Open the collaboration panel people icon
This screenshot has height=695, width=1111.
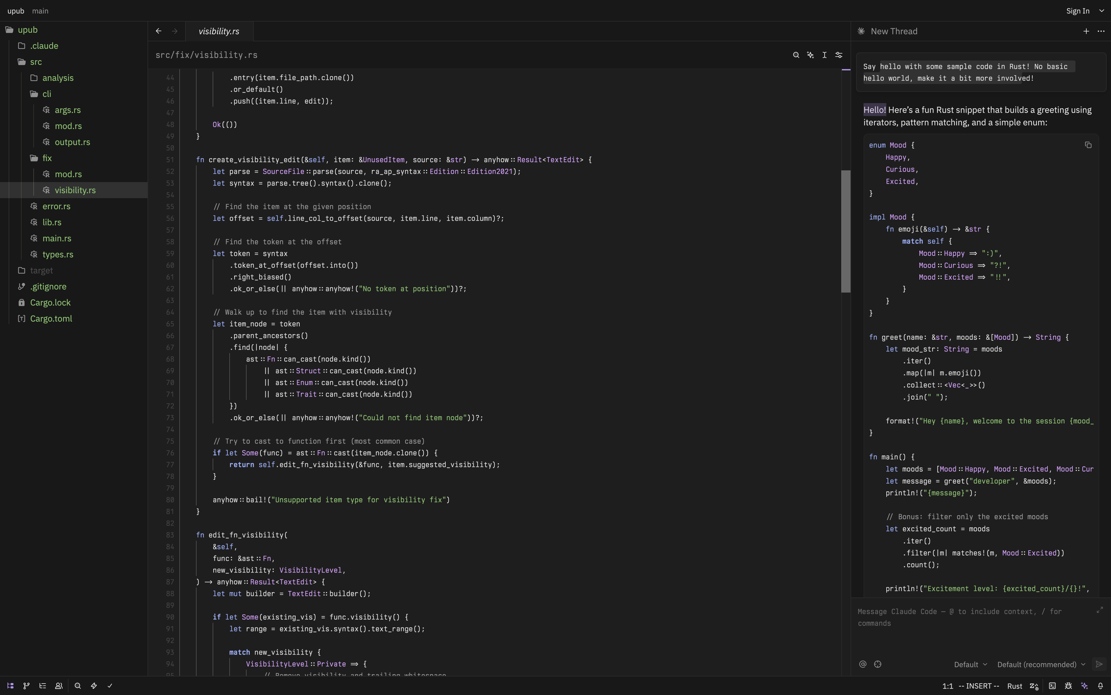coord(59,686)
